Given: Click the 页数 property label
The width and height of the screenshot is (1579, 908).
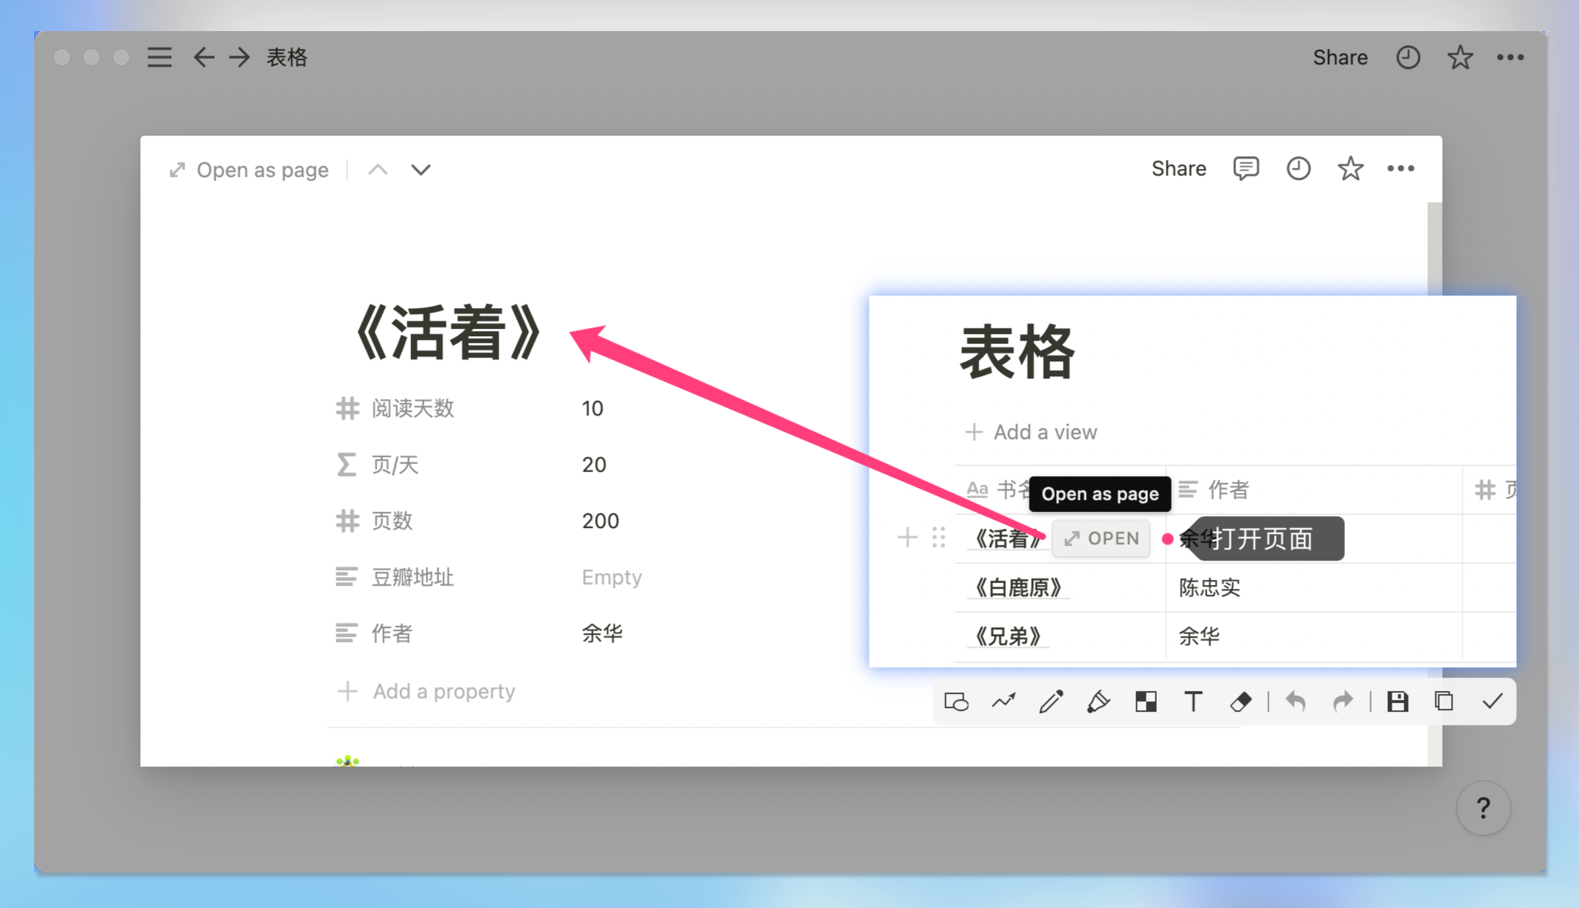Looking at the screenshot, I should coord(392,521).
